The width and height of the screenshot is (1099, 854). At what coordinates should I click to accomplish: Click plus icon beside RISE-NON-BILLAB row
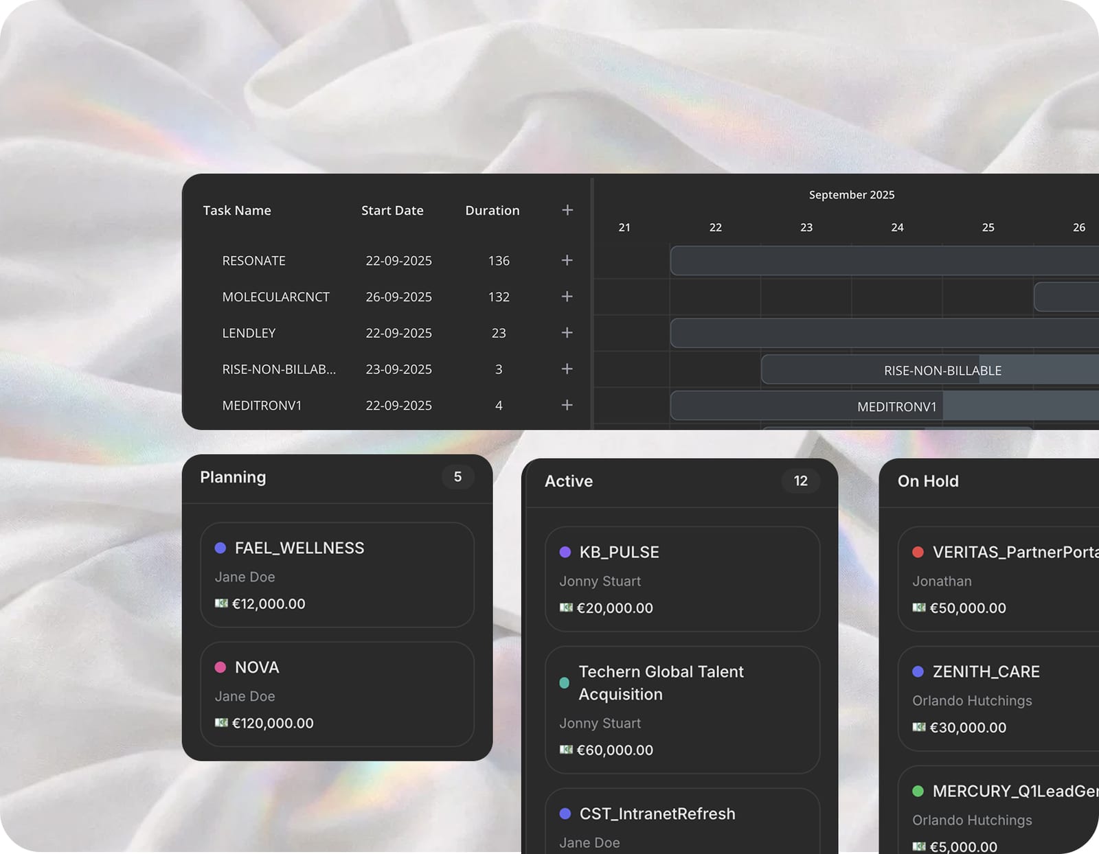567,369
